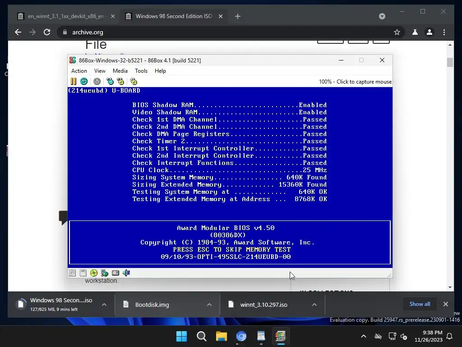The height and width of the screenshot is (347, 462).
Task: Click Show all downloads
Action: tap(420, 304)
